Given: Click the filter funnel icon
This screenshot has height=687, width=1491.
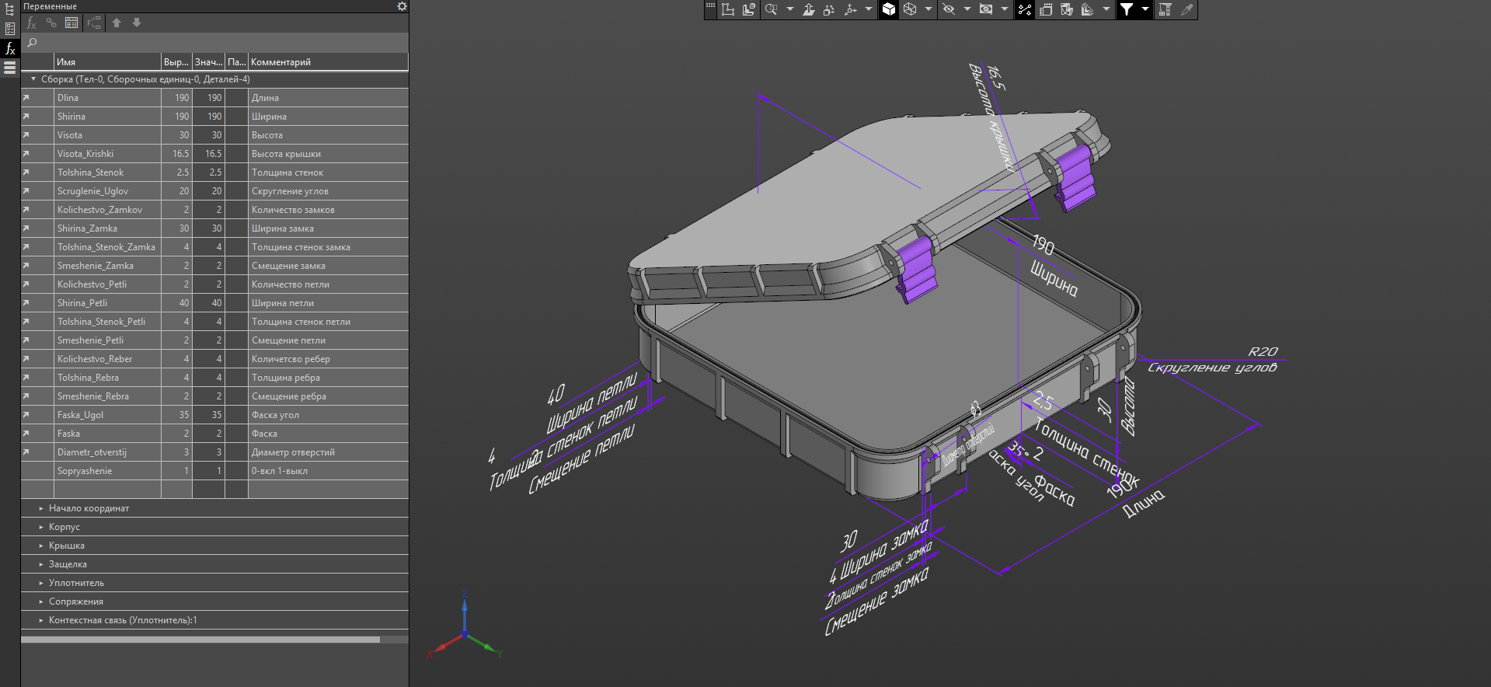Looking at the screenshot, I should click(x=1127, y=9).
